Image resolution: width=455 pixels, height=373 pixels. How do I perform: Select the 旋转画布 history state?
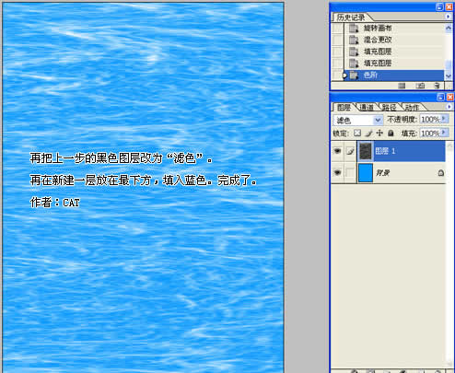pyautogui.click(x=378, y=28)
